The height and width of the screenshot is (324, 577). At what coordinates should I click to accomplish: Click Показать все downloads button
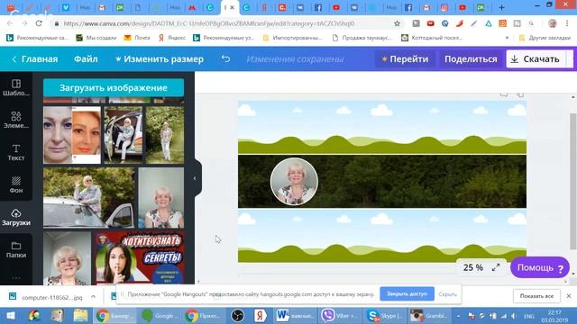pyautogui.click(x=536, y=296)
